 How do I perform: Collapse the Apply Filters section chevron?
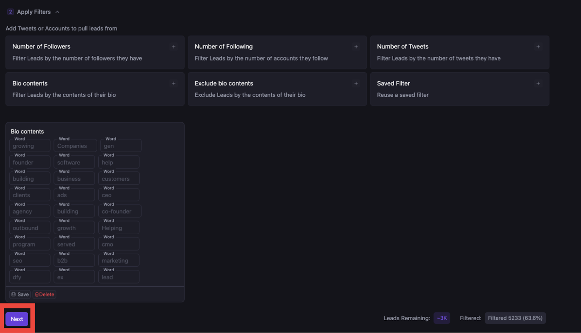[57, 12]
